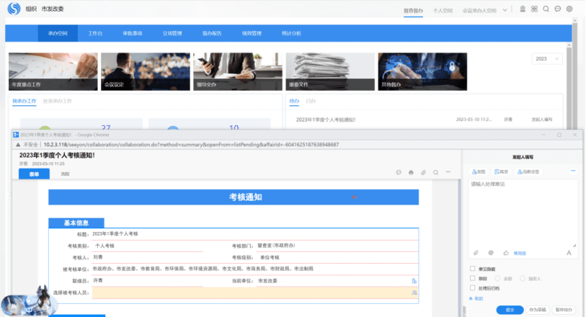
Task: Open the 重要文件 image card
Action: (330, 72)
